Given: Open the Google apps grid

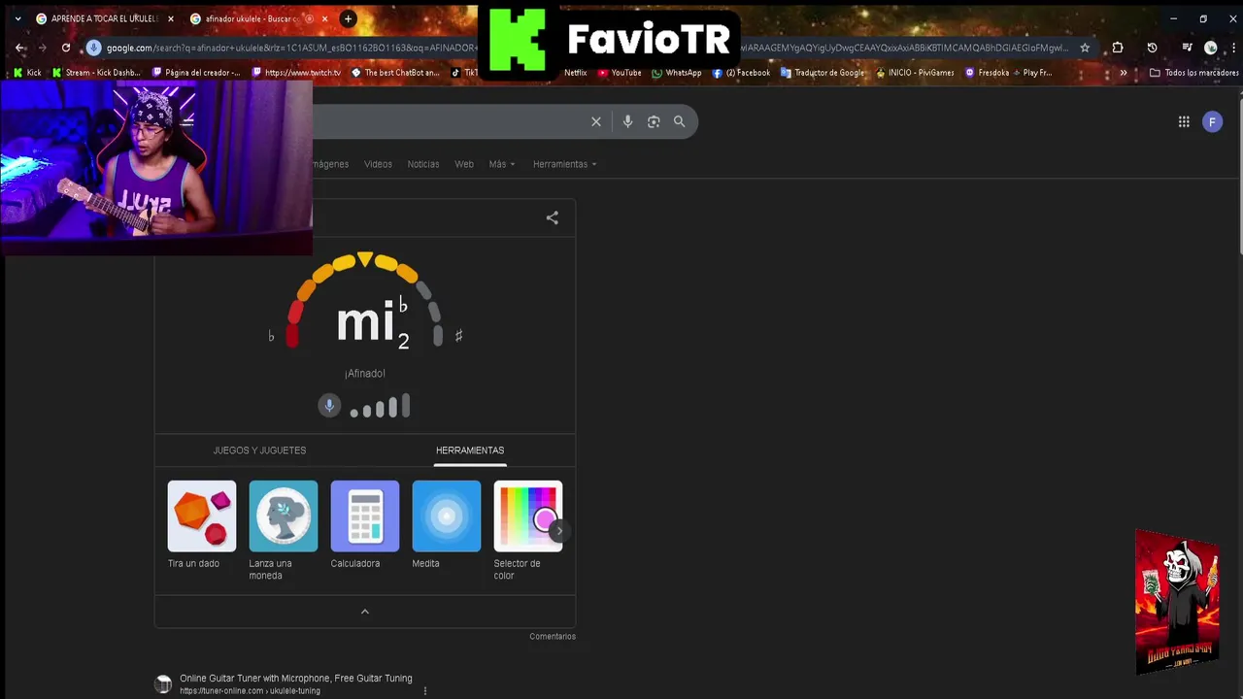Looking at the screenshot, I should pos(1184,121).
